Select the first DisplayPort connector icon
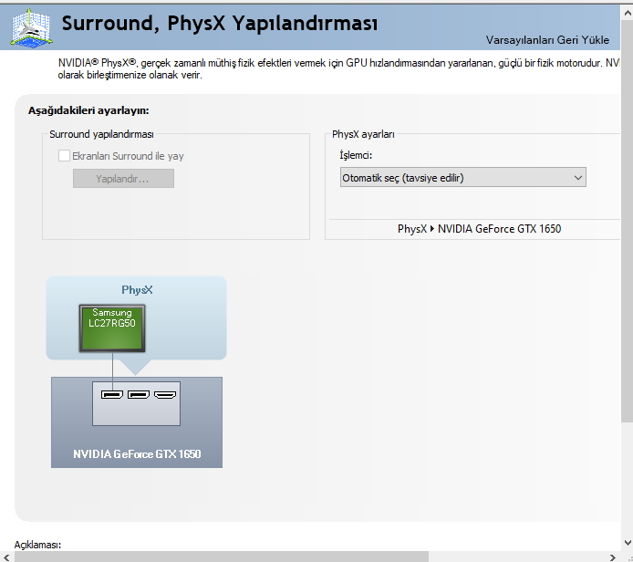This screenshot has height=562, width=633. tap(112, 394)
